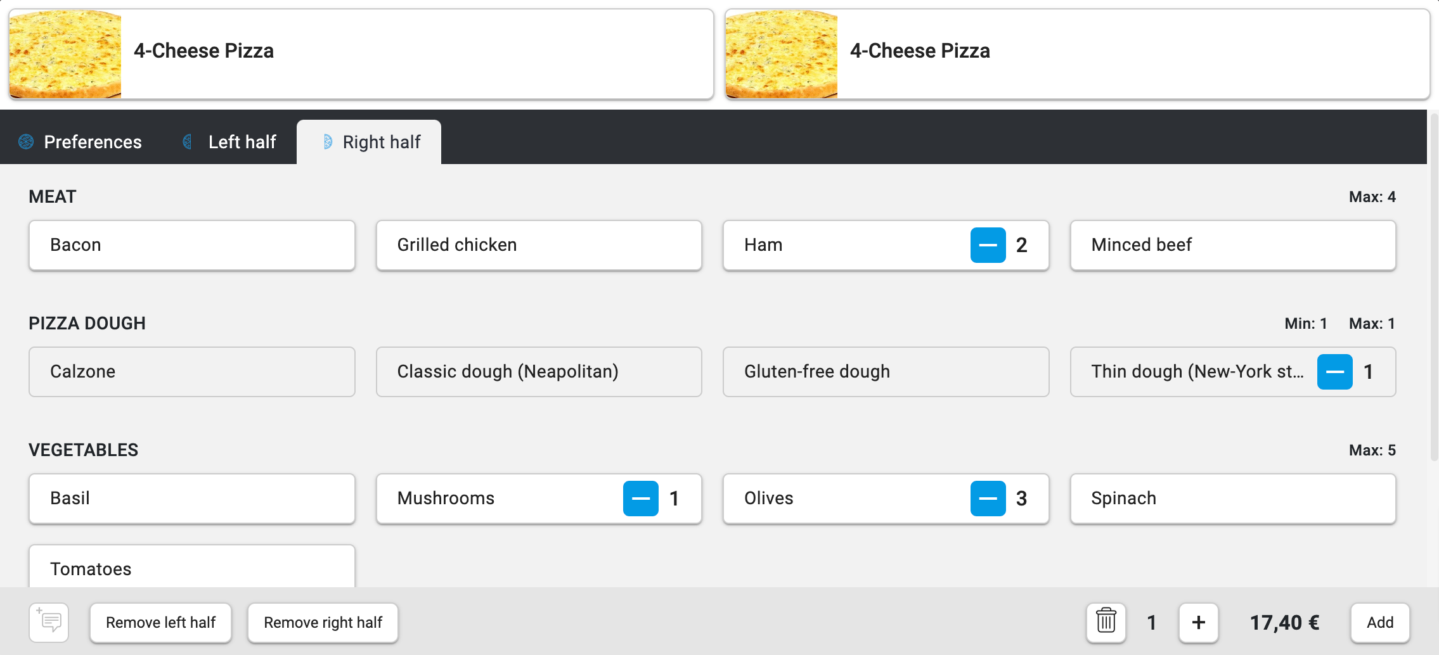Image resolution: width=1439 pixels, height=655 pixels.
Task: Click the vertical scrollbar on the right
Action: tap(1434, 286)
